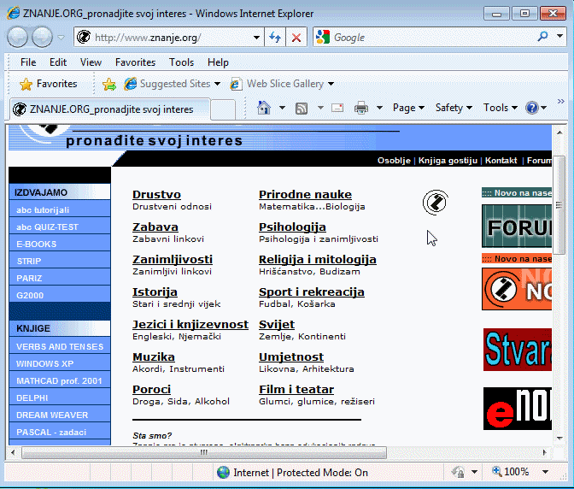Click the Read Mail envelope icon
The image size is (574, 489).
click(x=337, y=108)
